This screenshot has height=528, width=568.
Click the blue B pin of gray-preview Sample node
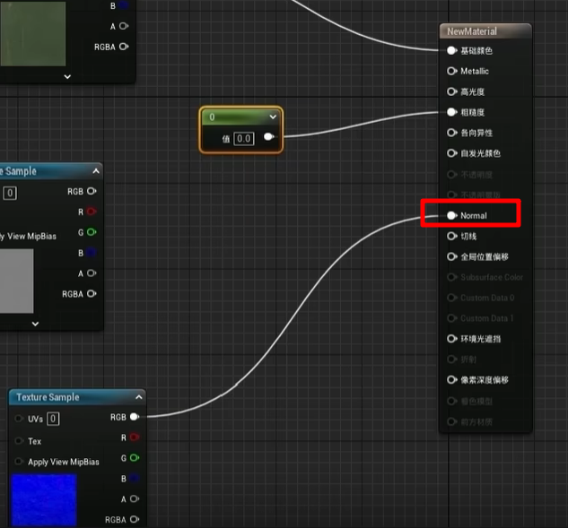pyautogui.click(x=92, y=253)
